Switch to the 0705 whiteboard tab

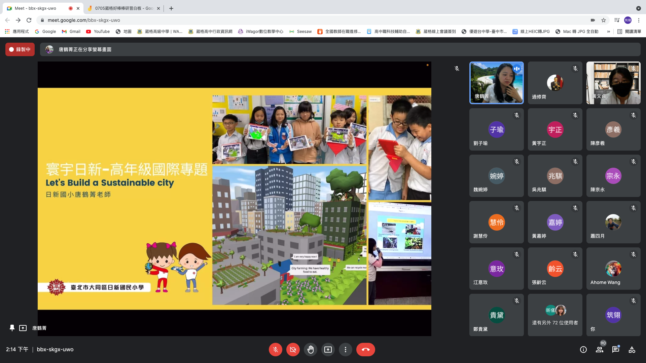pos(123,8)
